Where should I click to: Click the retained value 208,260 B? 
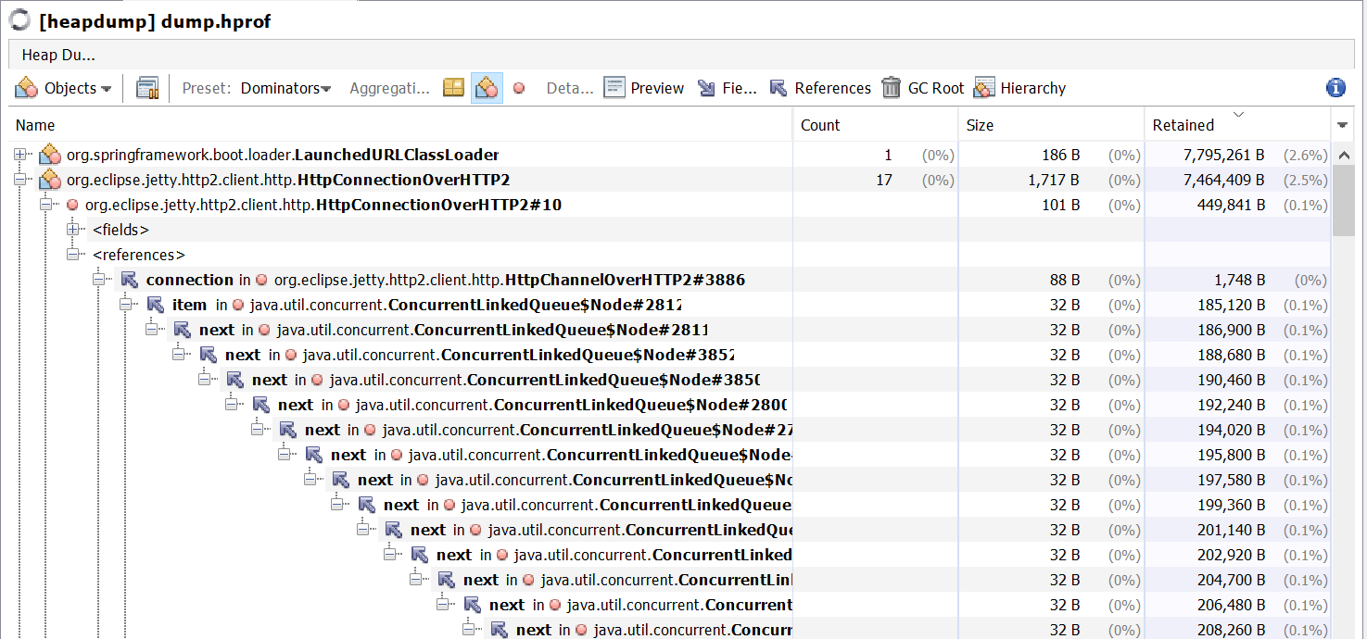point(1231,630)
